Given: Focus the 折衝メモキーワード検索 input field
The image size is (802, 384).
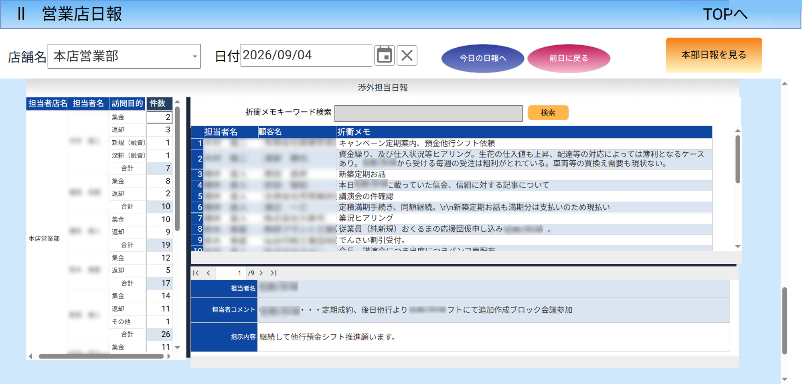Looking at the screenshot, I should click(x=428, y=113).
